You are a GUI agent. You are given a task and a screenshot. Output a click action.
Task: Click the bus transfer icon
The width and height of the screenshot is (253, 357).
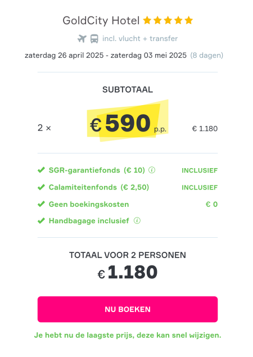pos(94,38)
